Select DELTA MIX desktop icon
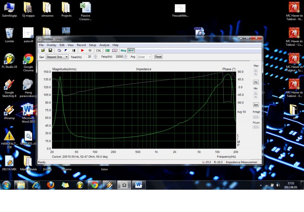The height and width of the screenshot is (212, 304). click(9, 163)
